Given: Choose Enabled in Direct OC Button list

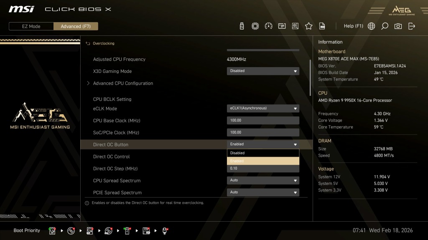Looking at the screenshot, I should click(x=263, y=161).
